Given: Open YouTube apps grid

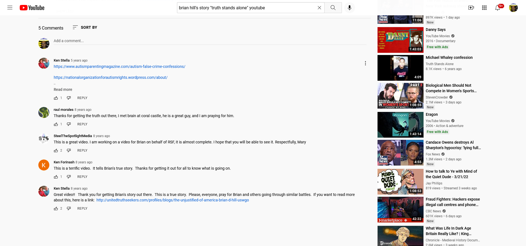Looking at the screenshot, I should (x=484, y=8).
